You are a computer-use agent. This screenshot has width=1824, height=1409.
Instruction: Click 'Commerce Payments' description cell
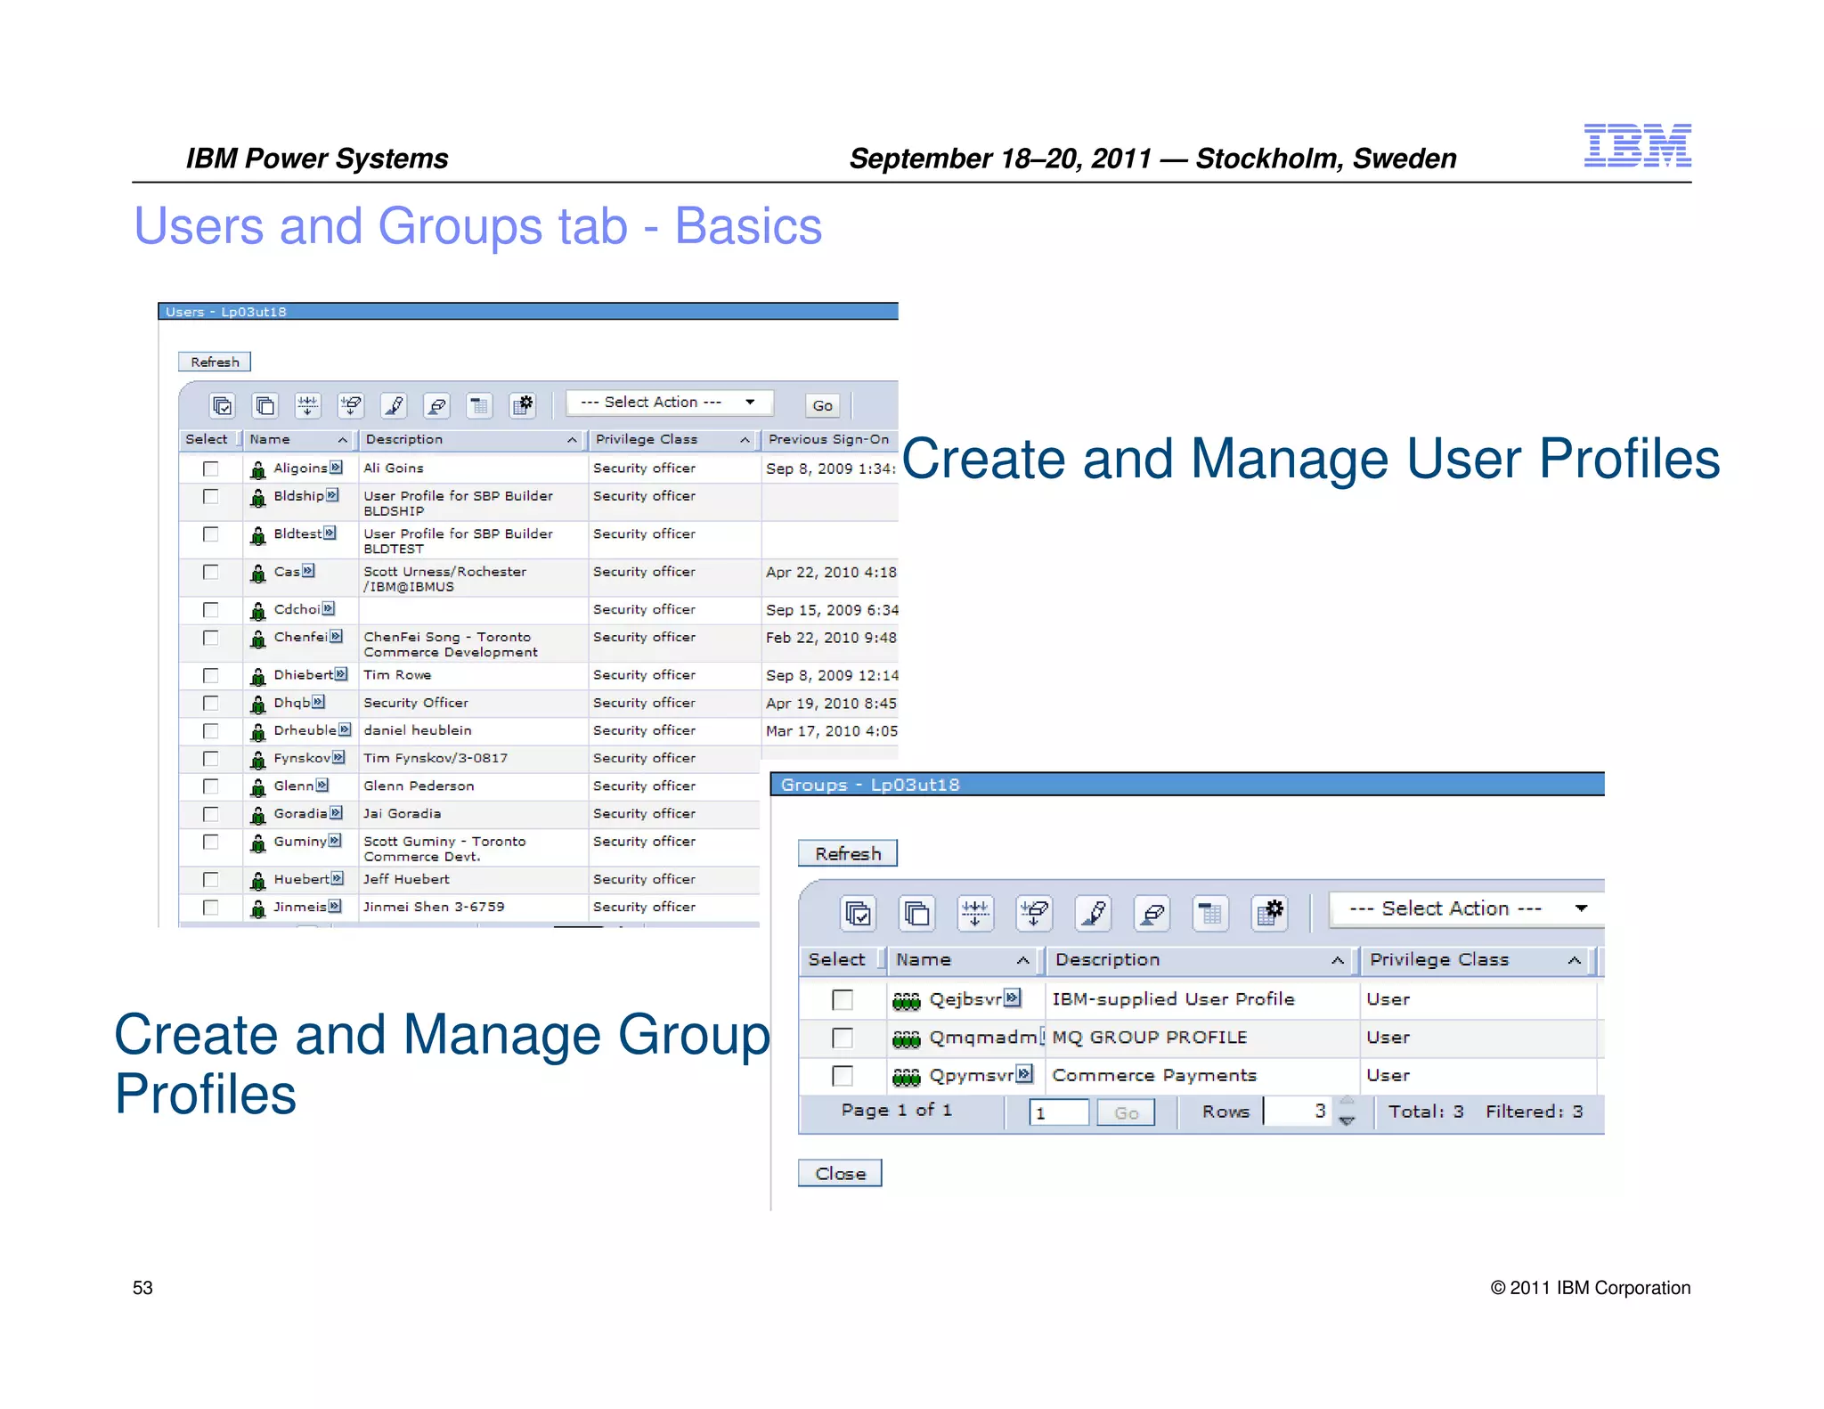pos(1154,1075)
